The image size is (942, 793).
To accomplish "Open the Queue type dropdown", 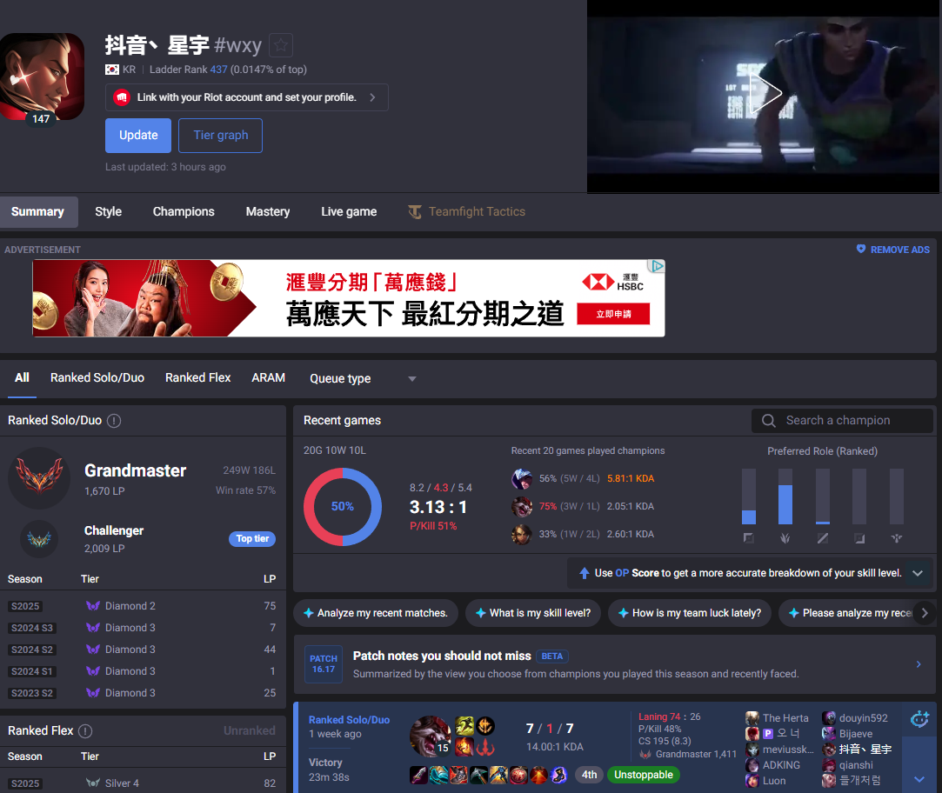I will 363,378.
